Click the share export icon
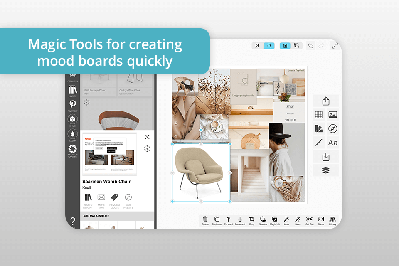Screen dimensions: 399x266 326,101
